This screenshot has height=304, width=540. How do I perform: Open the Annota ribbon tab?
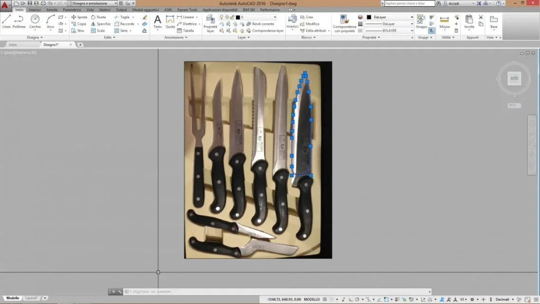tap(52, 9)
